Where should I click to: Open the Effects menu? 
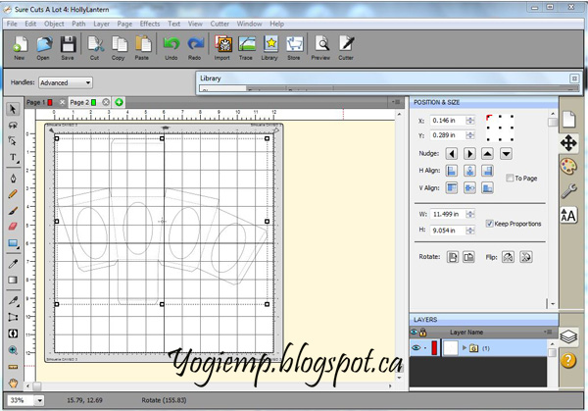tap(149, 22)
